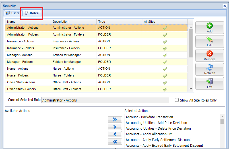The image size is (229, 149).
Task: Select Accounts - Apply Early Settlement Discount
Action: [x=158, y=140]
